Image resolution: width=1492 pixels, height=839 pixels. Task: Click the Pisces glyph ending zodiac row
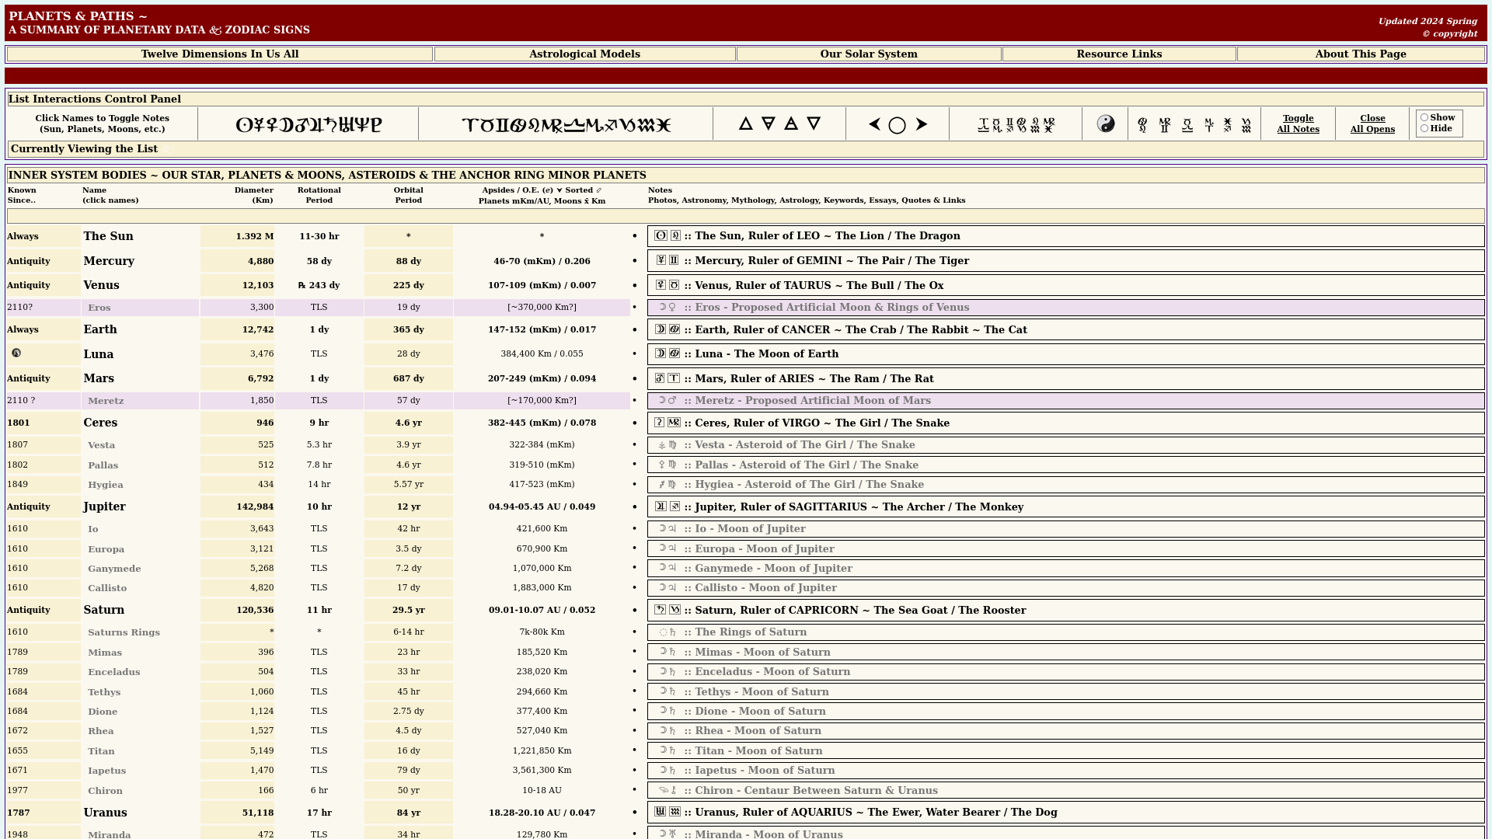click(x=663, y=125)
